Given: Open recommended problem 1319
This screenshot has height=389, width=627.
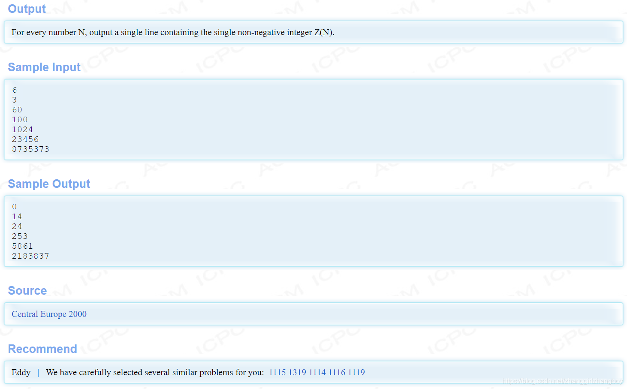Looking at the screenshot, I should (297, 372).
